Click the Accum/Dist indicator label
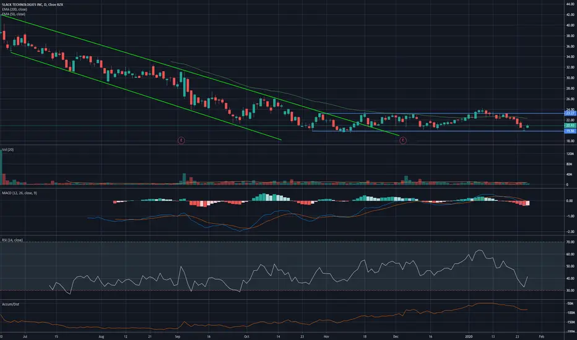 click(x=11, y=304)
